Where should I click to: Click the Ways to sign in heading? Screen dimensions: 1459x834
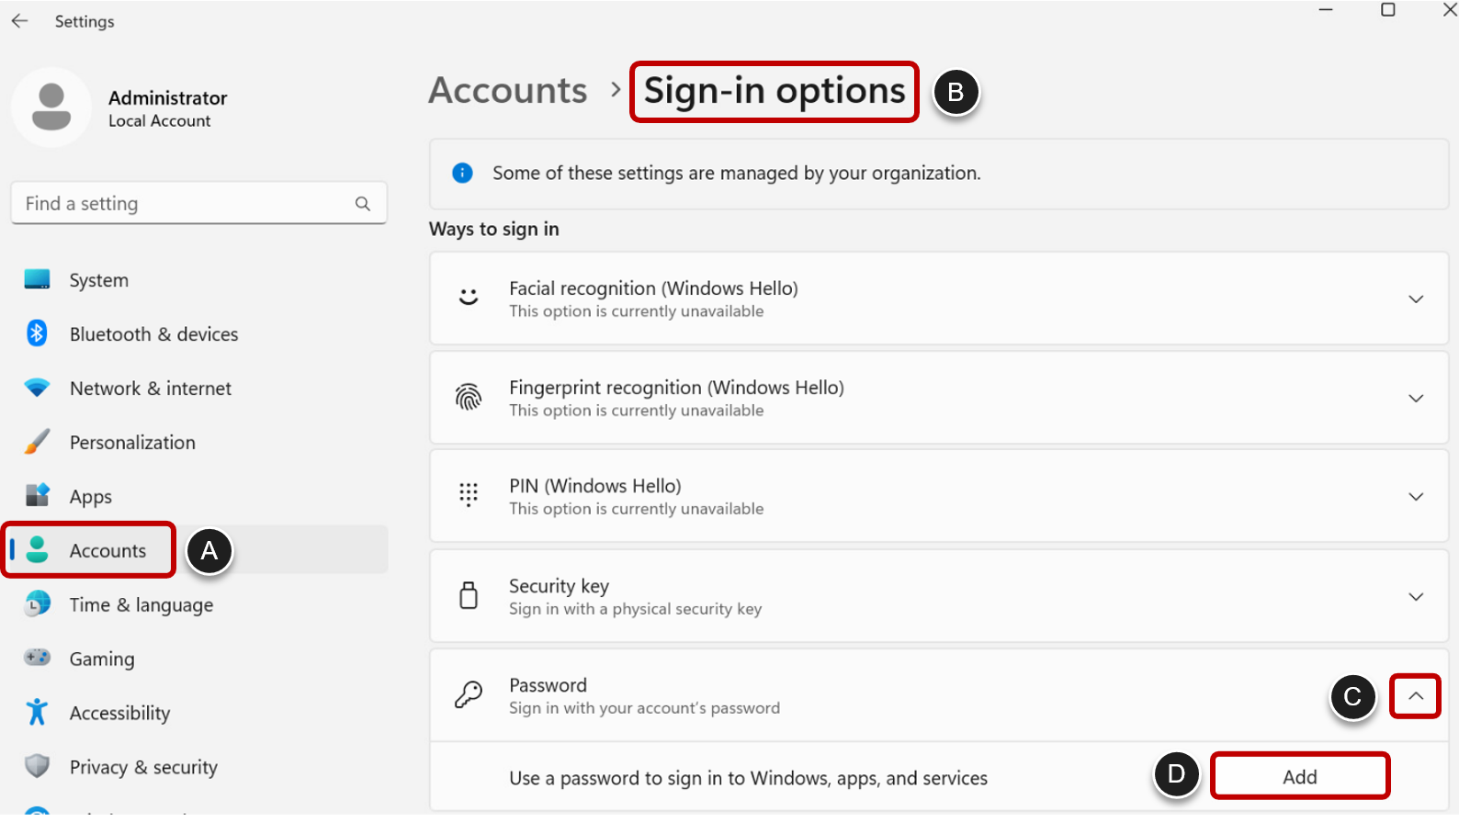point(494,230)
